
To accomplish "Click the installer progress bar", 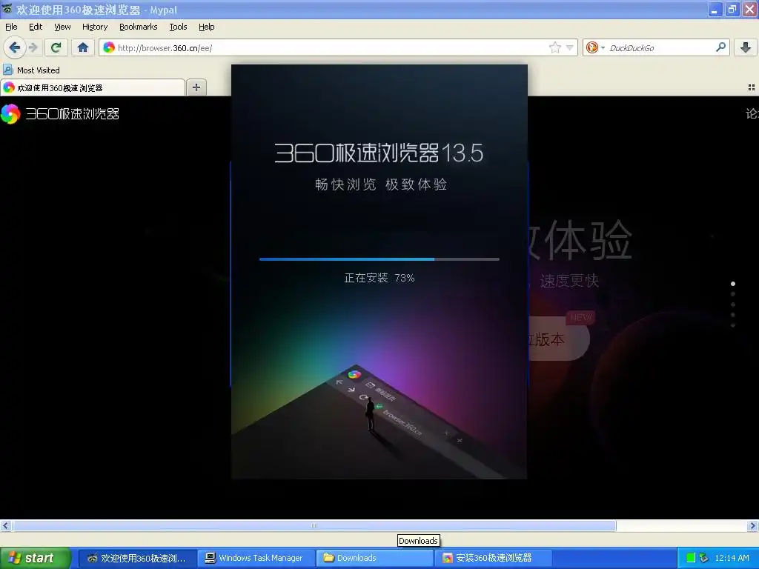I will tap(379, 259).
